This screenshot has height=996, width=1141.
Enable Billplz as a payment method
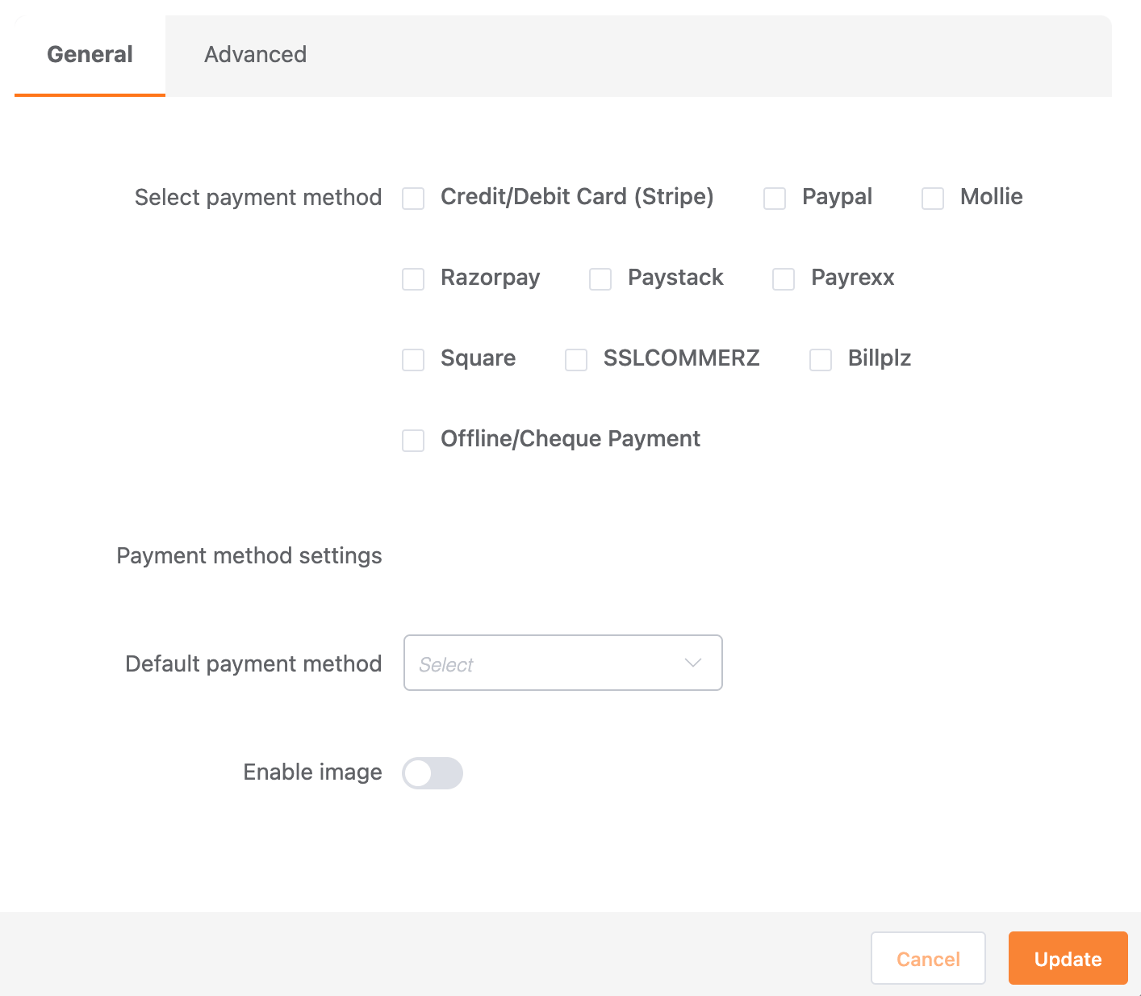click(821, 360)
